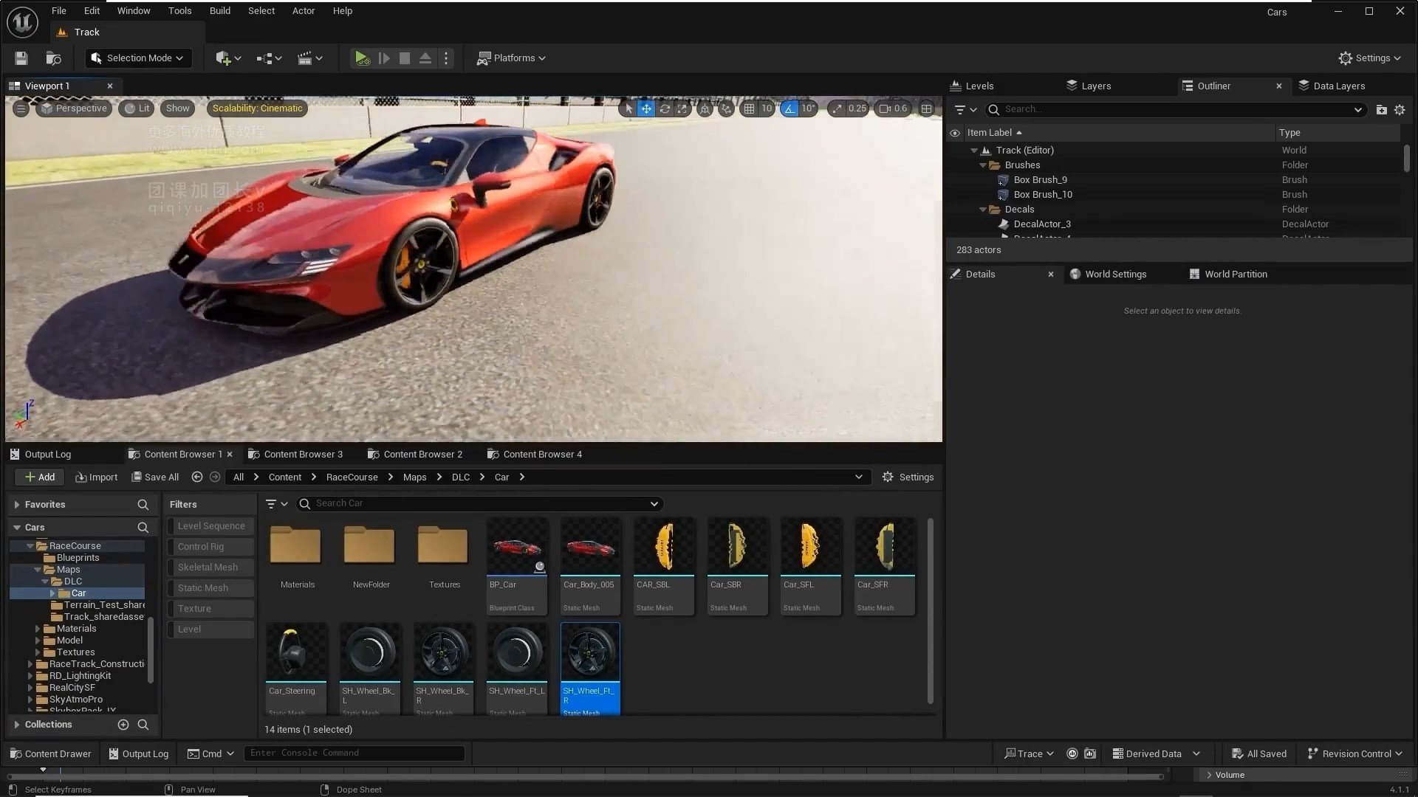Screen dimensions: 1418x797
Task: Open the Cmd console type dropdown
Action: point(210,753)
